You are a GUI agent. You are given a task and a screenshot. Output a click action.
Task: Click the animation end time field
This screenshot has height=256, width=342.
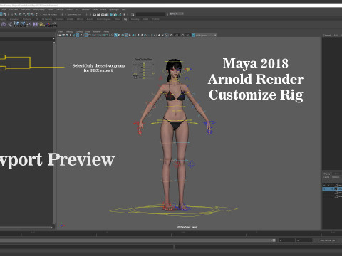(x=304, y=240)
